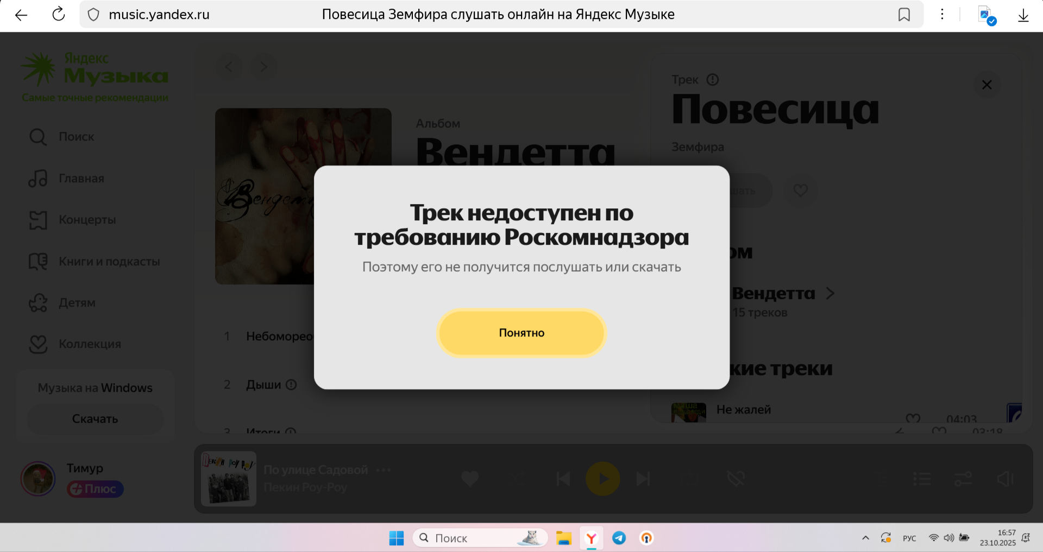
Task: Click the info icon next to Дыши
Action: [291, 385]
